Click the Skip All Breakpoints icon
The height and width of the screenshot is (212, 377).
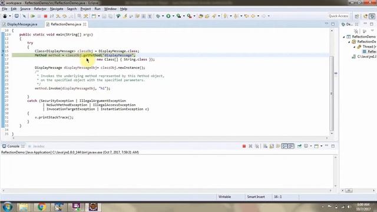(24, 16)
